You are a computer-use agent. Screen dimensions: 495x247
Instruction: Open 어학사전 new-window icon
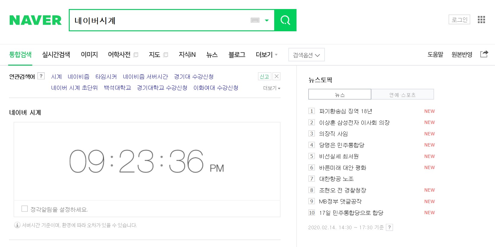click(x=136, y=55)
